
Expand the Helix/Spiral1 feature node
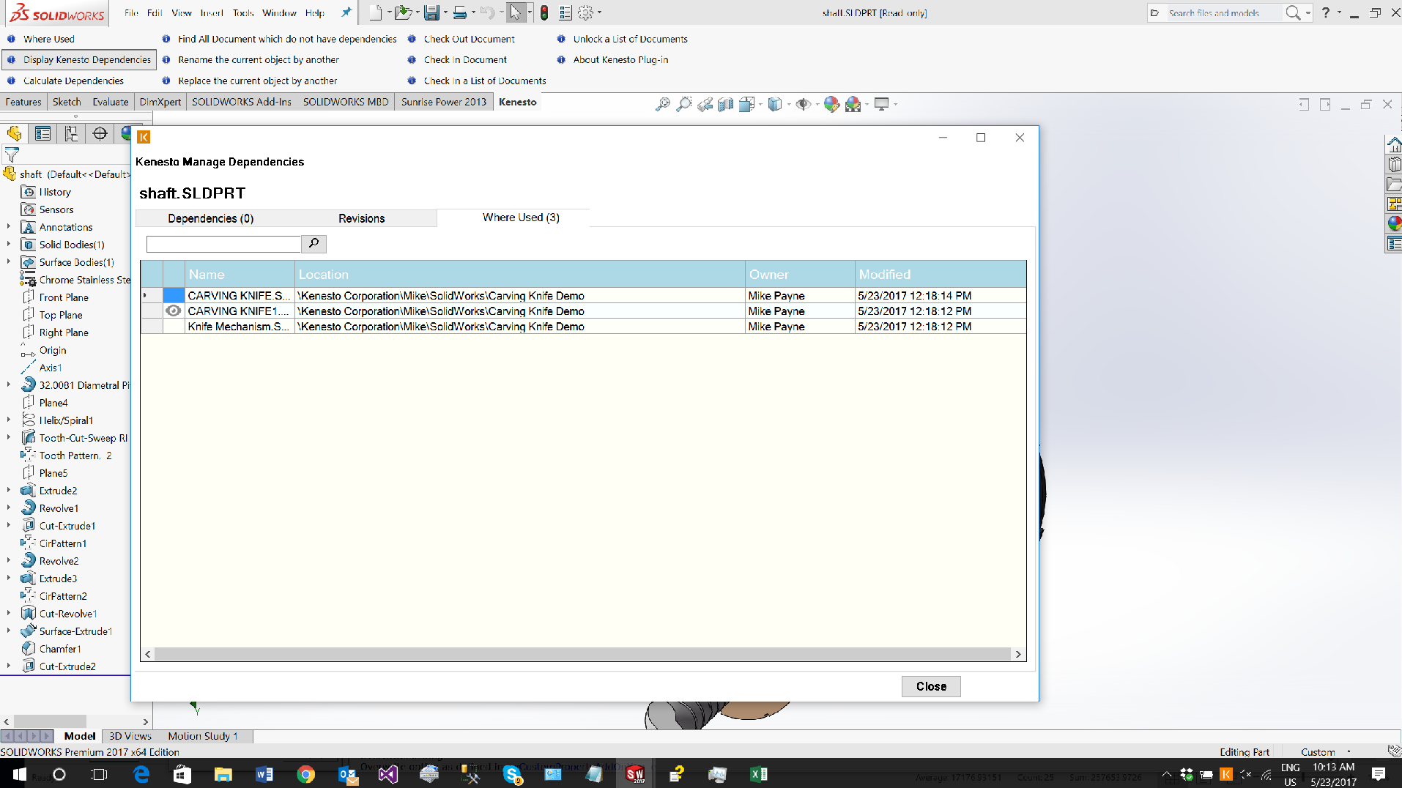tap(8, 420)
